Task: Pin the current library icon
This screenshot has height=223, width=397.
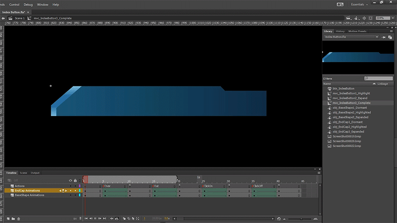Action: click(384, 37)
